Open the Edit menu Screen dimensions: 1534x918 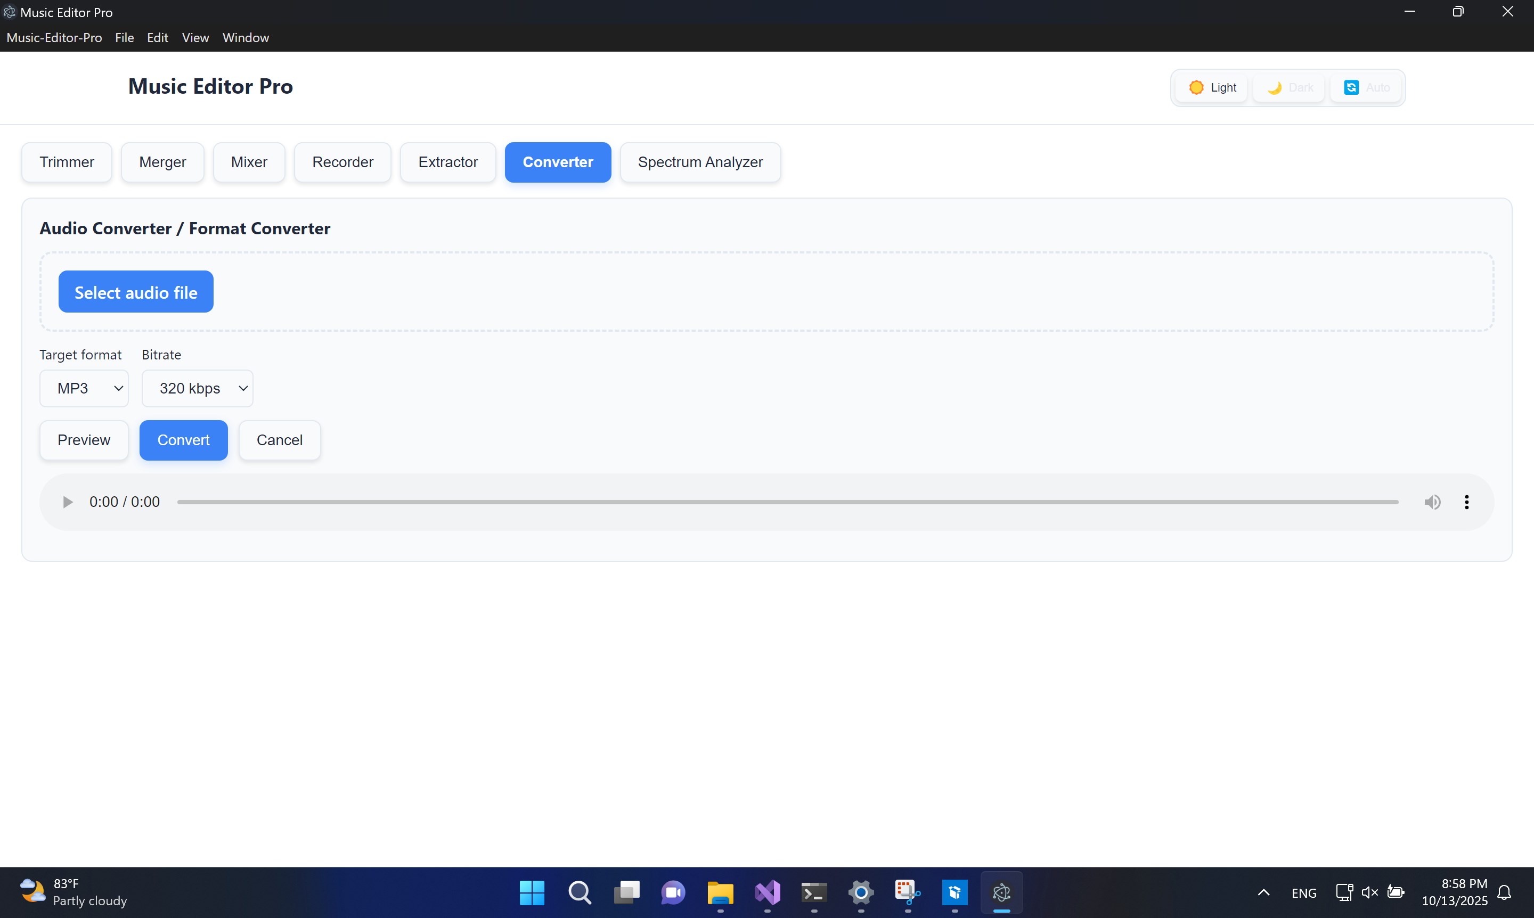click(x=158, y=38)
